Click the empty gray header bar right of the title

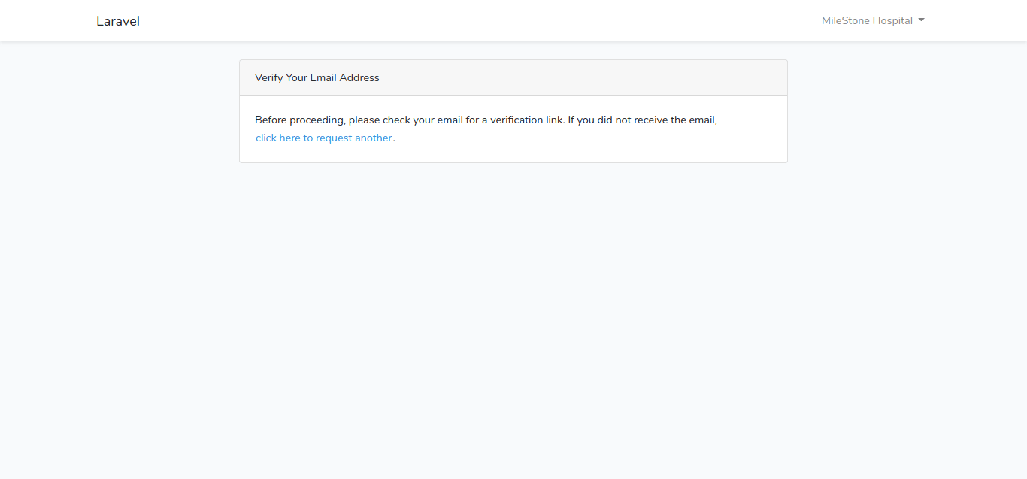(x=601, y=78)
